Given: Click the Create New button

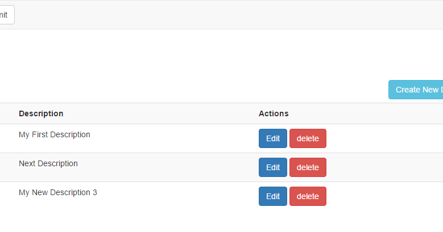Looking at the screenshot, I should pyautogui.click(x=416, y=90).
